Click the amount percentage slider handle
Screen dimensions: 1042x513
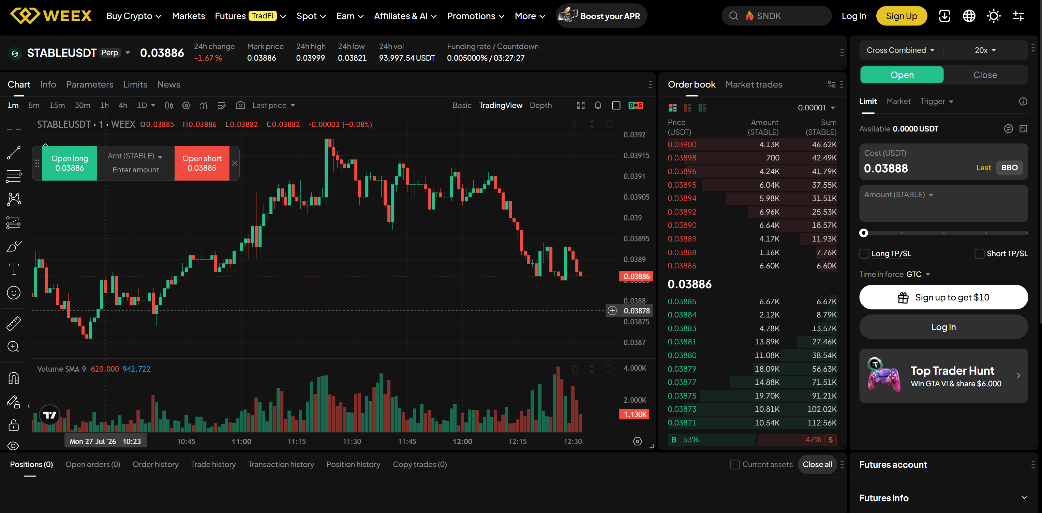click(864, 233)
